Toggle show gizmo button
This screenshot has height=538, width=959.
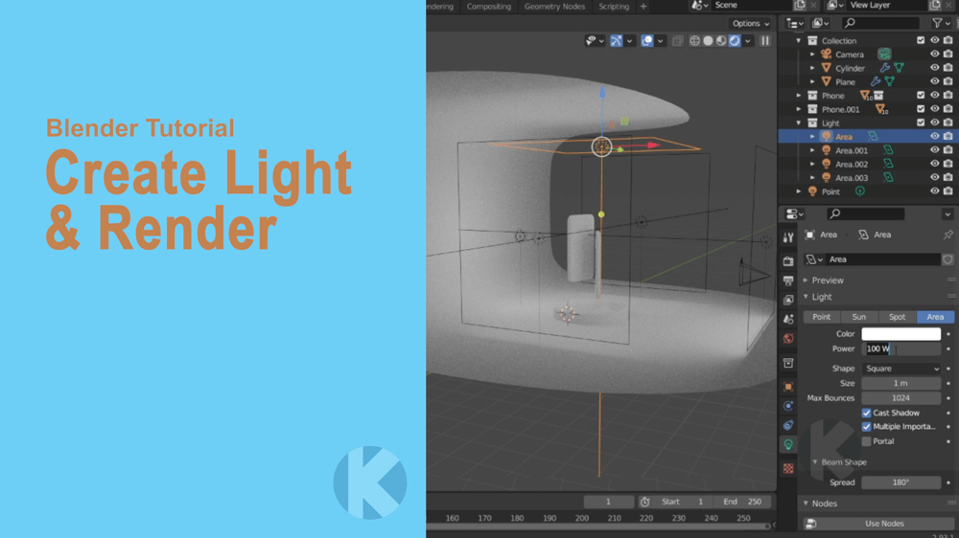[617, 41]
